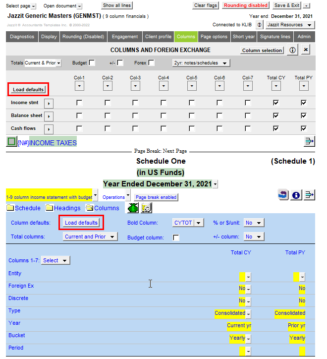Viewport: 327px width, 359px height.
Task: Switch to the Engagement tab
Action: point(125,37)
